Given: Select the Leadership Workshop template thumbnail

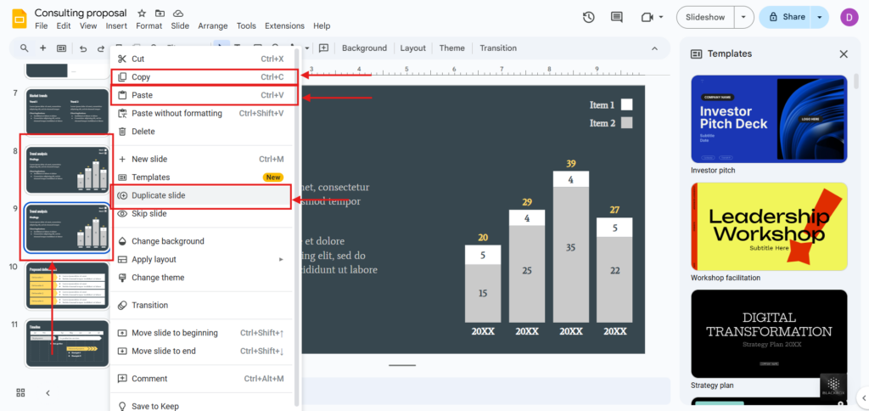Looking at the screenshot, I should (769, 226).
